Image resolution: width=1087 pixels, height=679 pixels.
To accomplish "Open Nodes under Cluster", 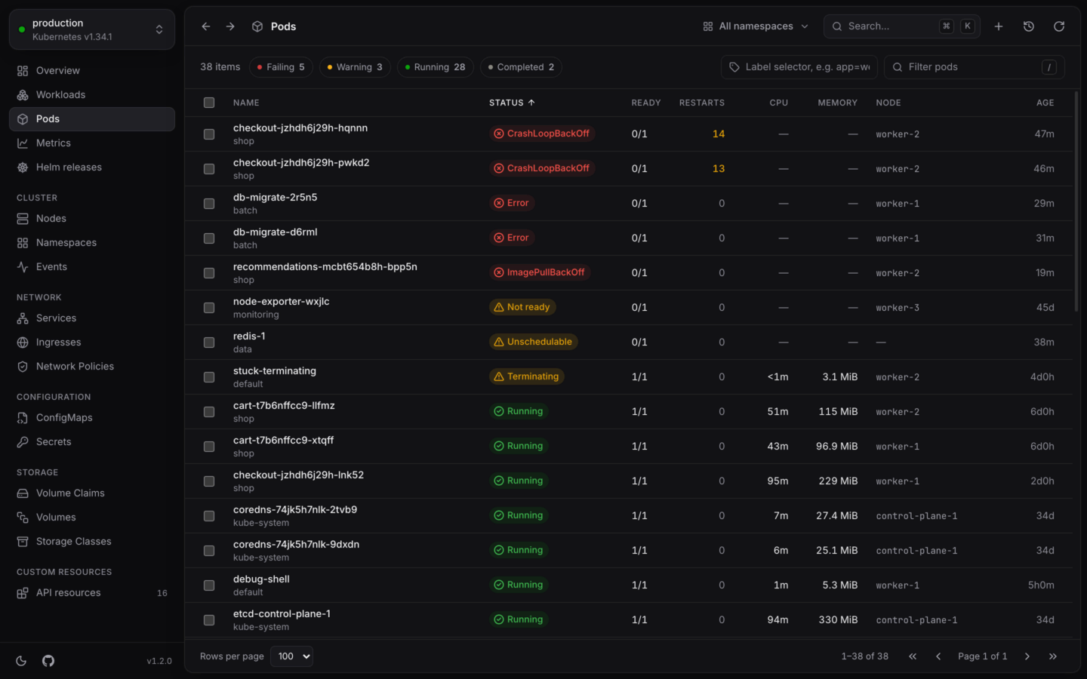I will 92,219.
